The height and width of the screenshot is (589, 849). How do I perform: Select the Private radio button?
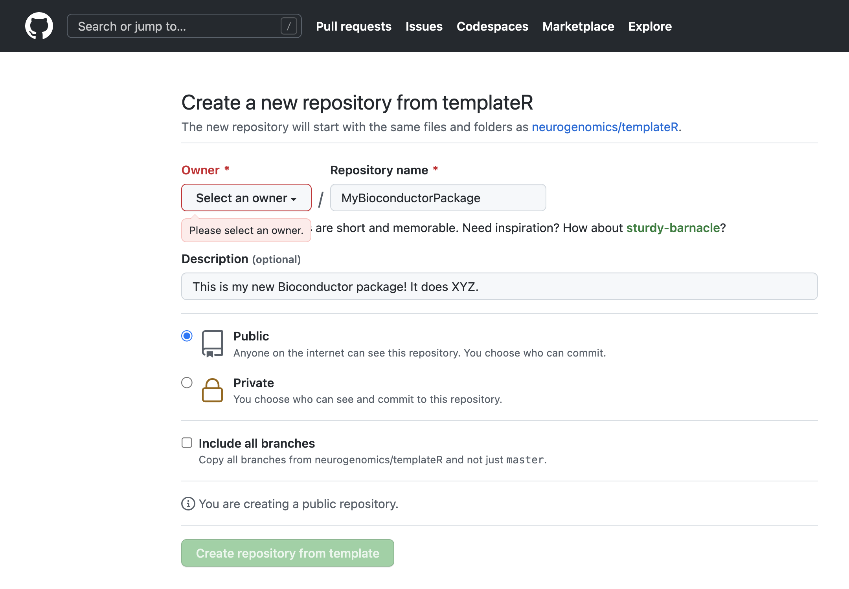point(187,382)
